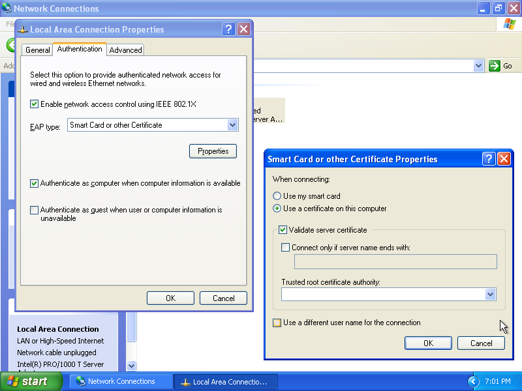Click the help question mark in Smart Card Properties
Screen dimensions: 522x391
(x=489, y=159)
